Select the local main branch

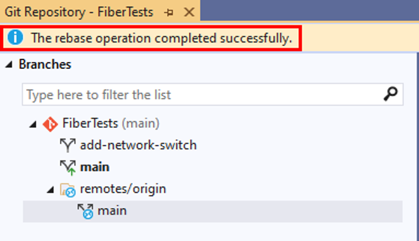coord(95,168)
